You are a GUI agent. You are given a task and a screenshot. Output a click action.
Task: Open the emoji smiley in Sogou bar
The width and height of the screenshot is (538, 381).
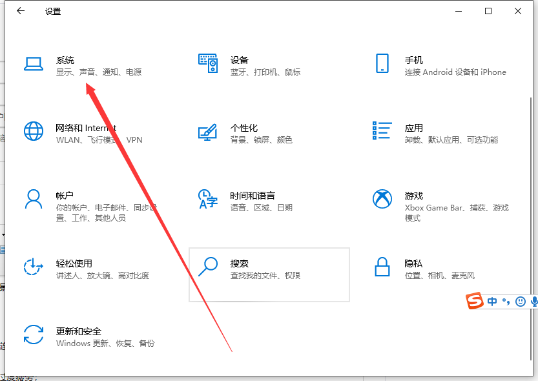[521, 301]
